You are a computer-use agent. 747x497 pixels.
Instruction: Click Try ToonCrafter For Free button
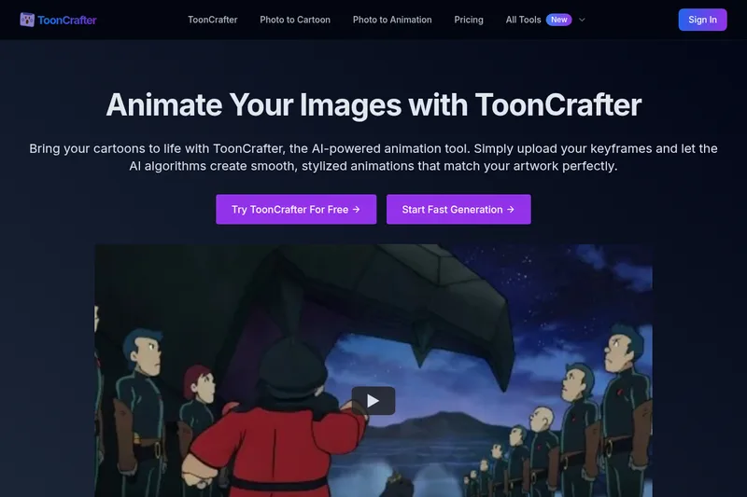coord(296,209)
